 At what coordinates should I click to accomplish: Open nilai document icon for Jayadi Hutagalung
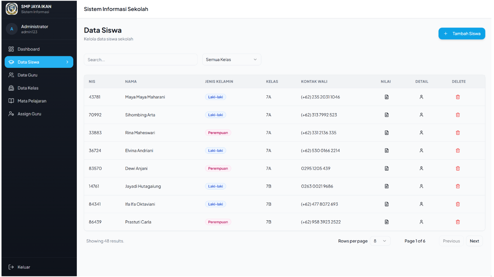click(x=386, y=186)
